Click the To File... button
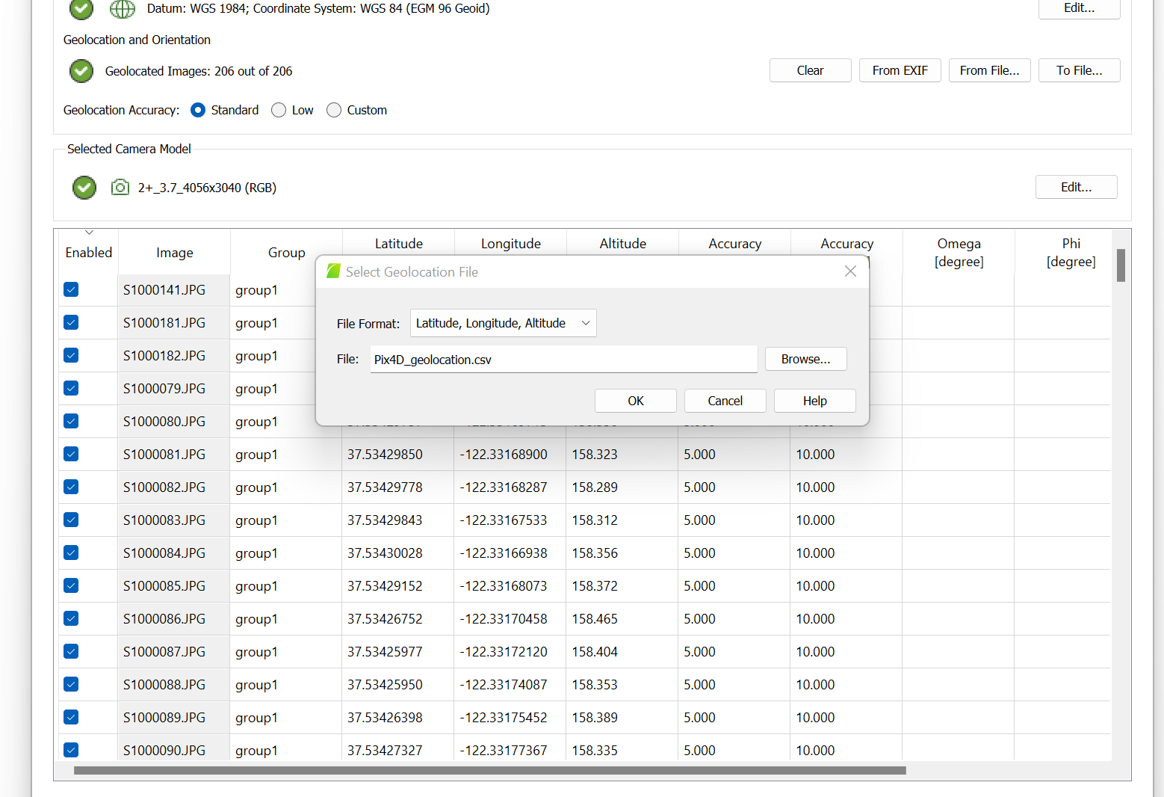 pos(1079,70)
